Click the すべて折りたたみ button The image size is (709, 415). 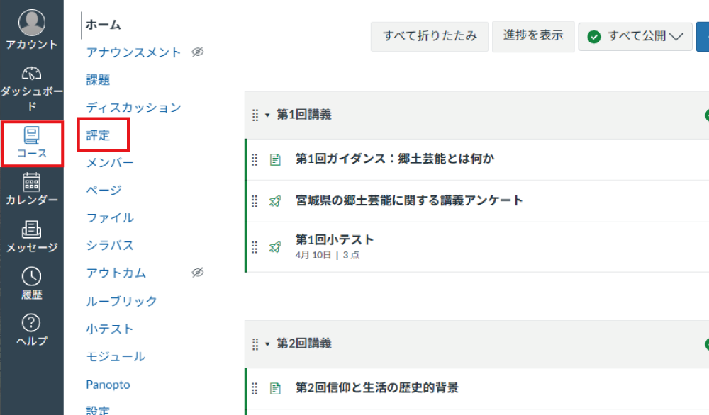(x=429, y=36)
